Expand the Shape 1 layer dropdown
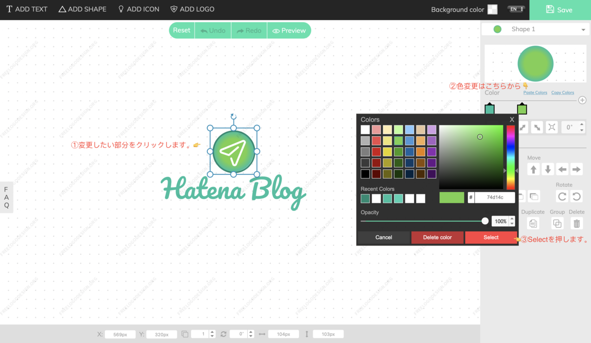591x343 pixels. (x=535, y=29)
